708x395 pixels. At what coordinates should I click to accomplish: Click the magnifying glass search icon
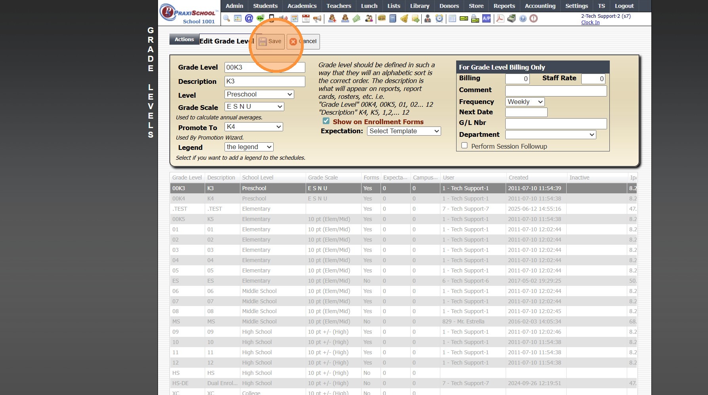226,19
